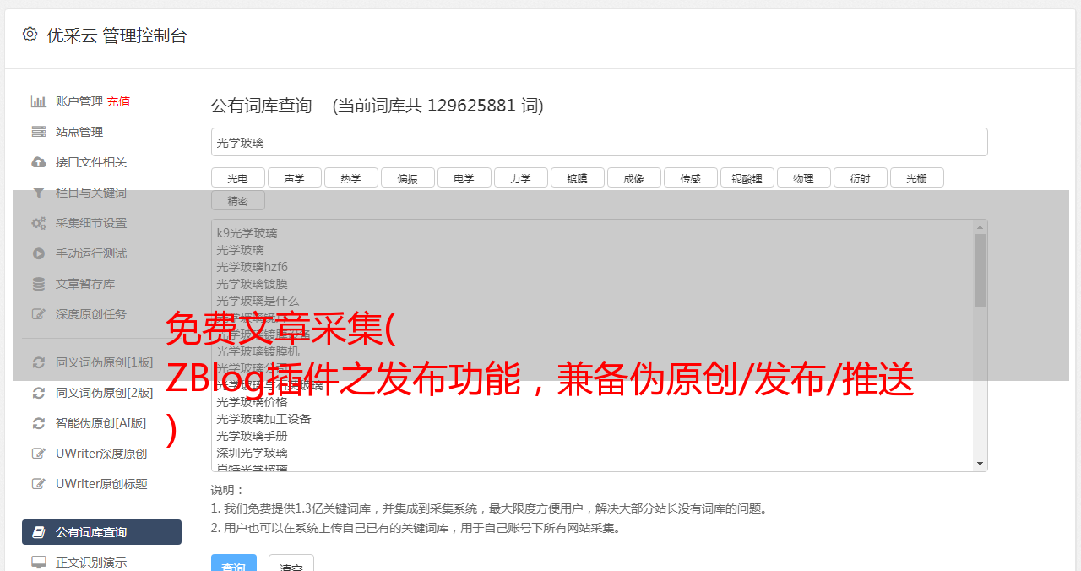The image size is (1081, 571).
Task: Click the funnel icon for 栏目与关键词
Action: (38, 193)
